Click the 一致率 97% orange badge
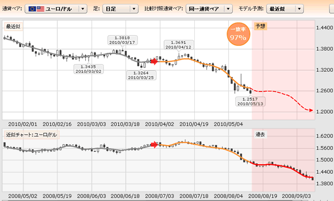Screen dimensions: 334x201 point(238,34)
